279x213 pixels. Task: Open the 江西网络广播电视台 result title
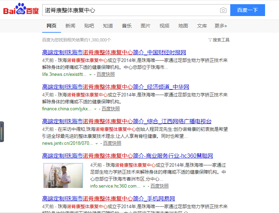tap(127, 121)
